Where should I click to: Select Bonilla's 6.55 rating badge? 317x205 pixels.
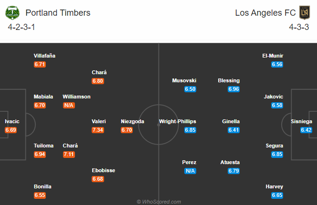(40, 195)
